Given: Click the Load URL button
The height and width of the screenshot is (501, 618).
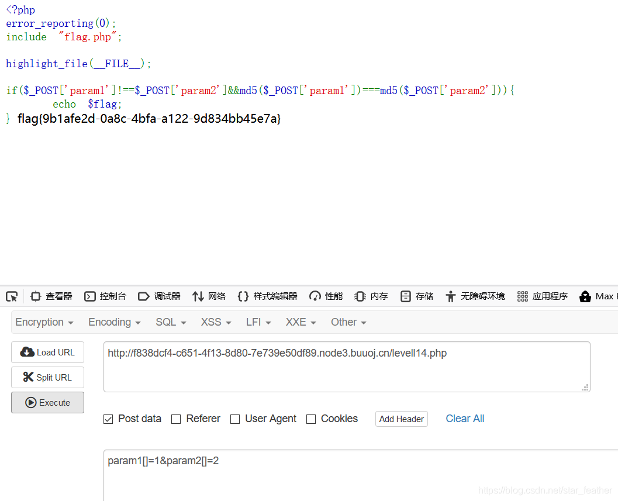Looking at the screenshot, I should (x=48, y=353).
